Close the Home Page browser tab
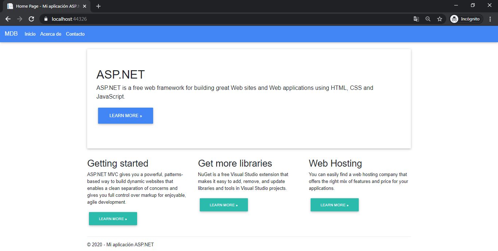Viewport: 498px width, 251px height. (85, 6)
